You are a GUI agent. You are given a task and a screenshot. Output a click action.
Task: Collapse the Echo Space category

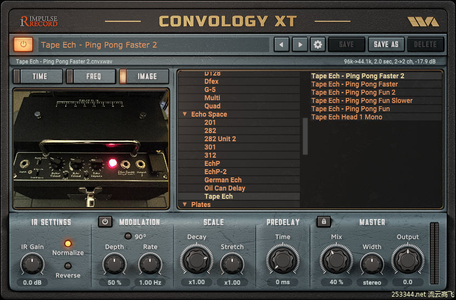click(x=185, y=114)
